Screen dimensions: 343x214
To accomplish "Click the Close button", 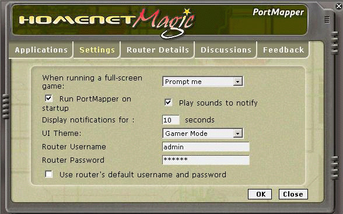I will (293, 194).
